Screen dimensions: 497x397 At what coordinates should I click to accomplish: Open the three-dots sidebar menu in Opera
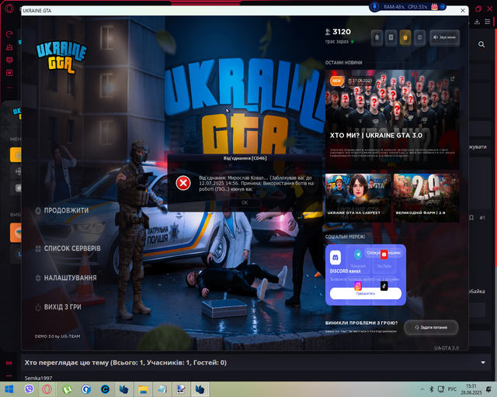pyautogui.click(x=9, y=376)
